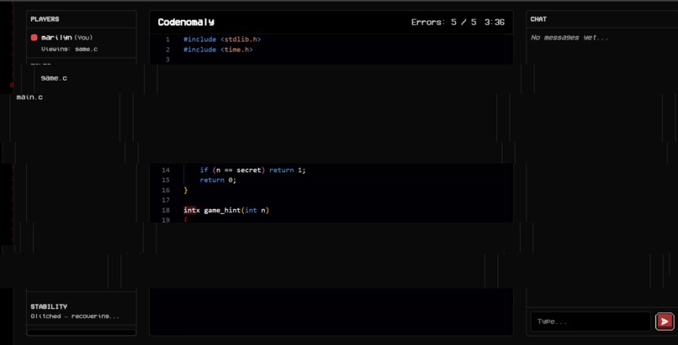The height and width of the screenshot is (345, 678).
Task: Click the 3:36 countdown timer
Action: [x=495, y=22]
